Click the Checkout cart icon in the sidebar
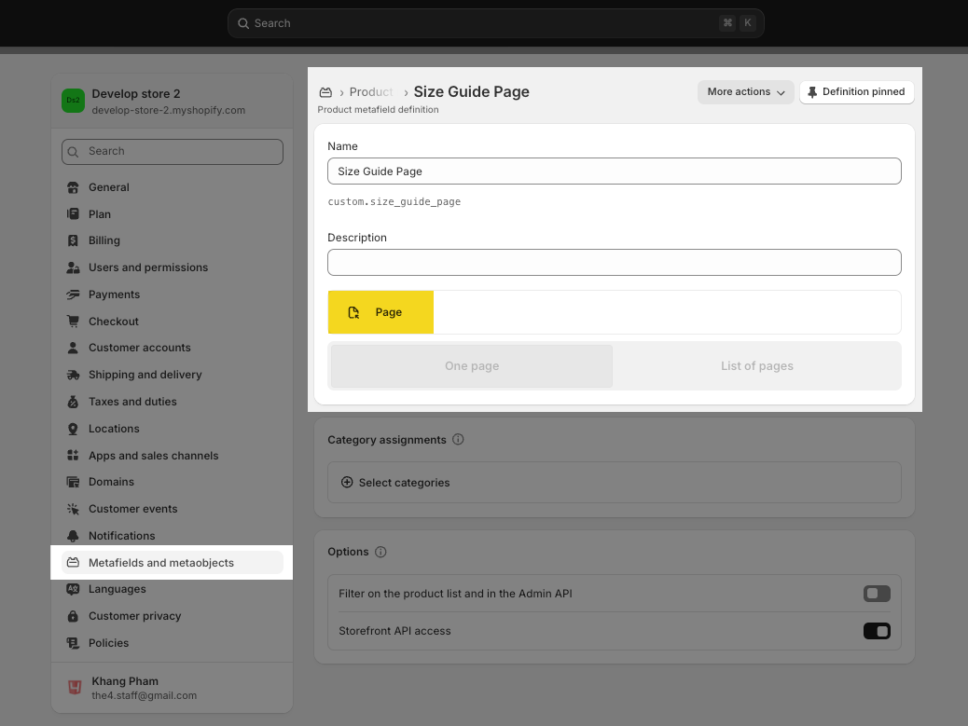Viewport: 968px width, 726px height. tap(73, 322)
